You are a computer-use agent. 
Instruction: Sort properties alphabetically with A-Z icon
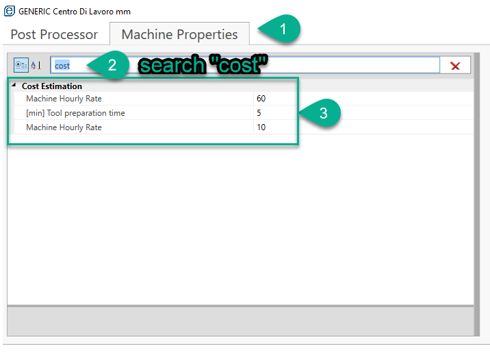pyautogui.click(x=36, y=65)
